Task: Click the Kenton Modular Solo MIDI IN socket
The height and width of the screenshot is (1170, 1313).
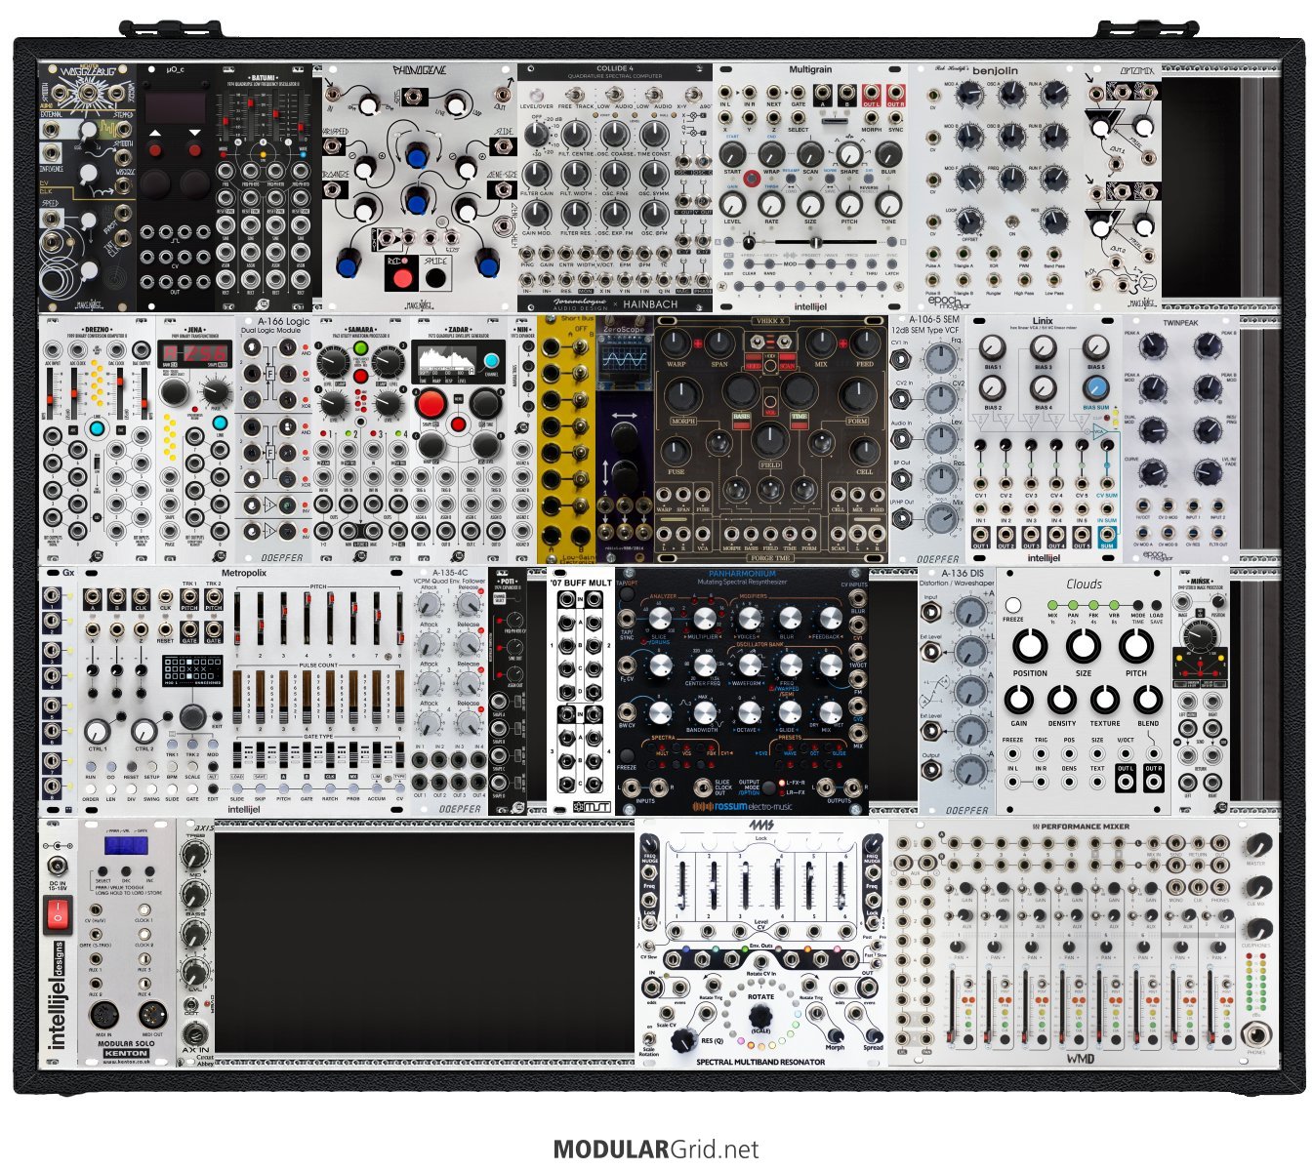Action: click(103, 1012)
